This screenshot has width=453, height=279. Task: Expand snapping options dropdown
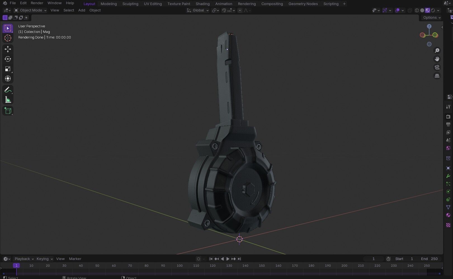coord(231,10)
